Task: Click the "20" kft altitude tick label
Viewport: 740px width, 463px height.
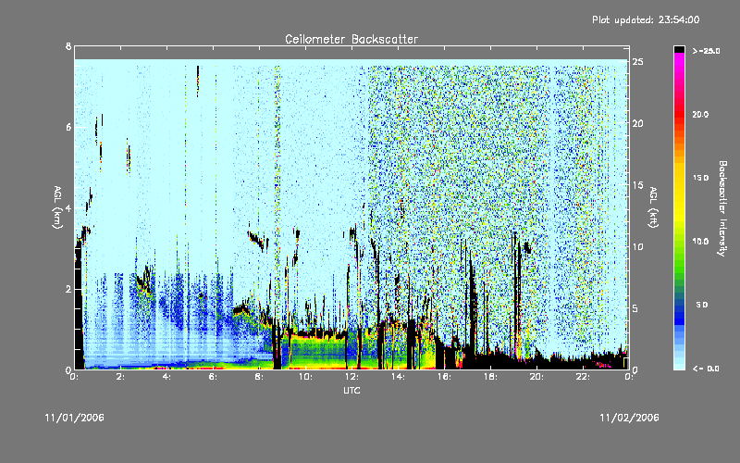Action: 637,123
